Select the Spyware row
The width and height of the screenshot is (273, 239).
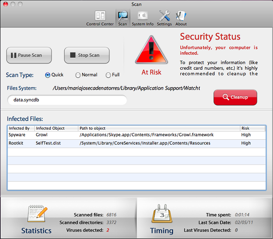(x=136, y=135)
